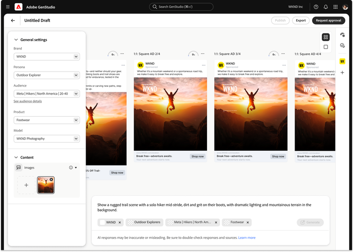Screen dimensions: 353x252
Task: Open the Model dropdown WKND Photography
Action: (x=47, y=138)
